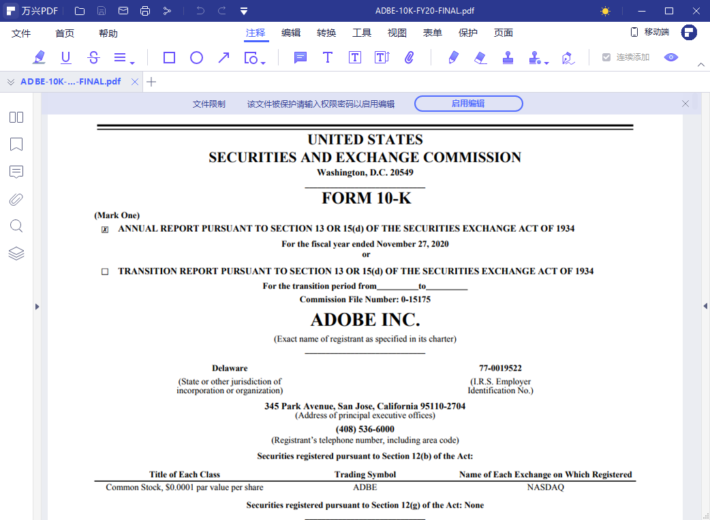Open the quick access toolbar dropdown
This screenshot has height=520, width=710.
[244, 11]
